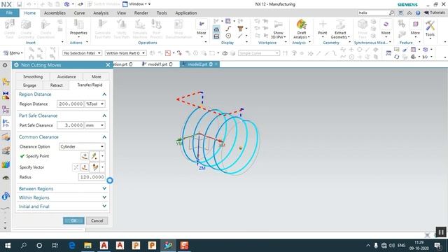
Task: Close the Non Cutting Moves dialog
Action: click(108, 65)
